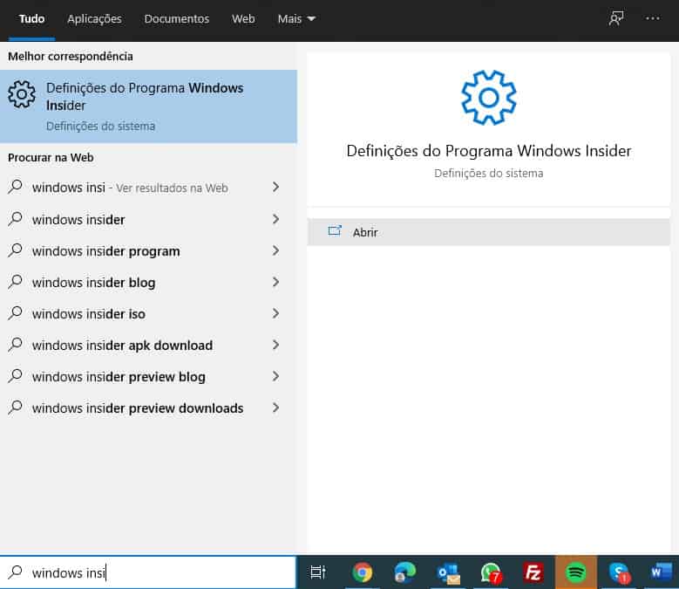
Task: Click search icon beside 'windows insider preview downloads'
Action: coord(15,408)
